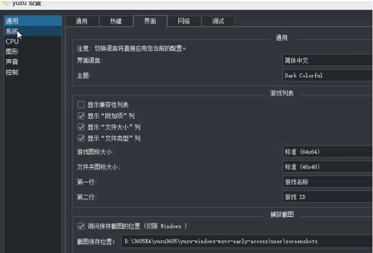
Task: Select 系统 in the left sidebar
Action: tap(12, 31)
